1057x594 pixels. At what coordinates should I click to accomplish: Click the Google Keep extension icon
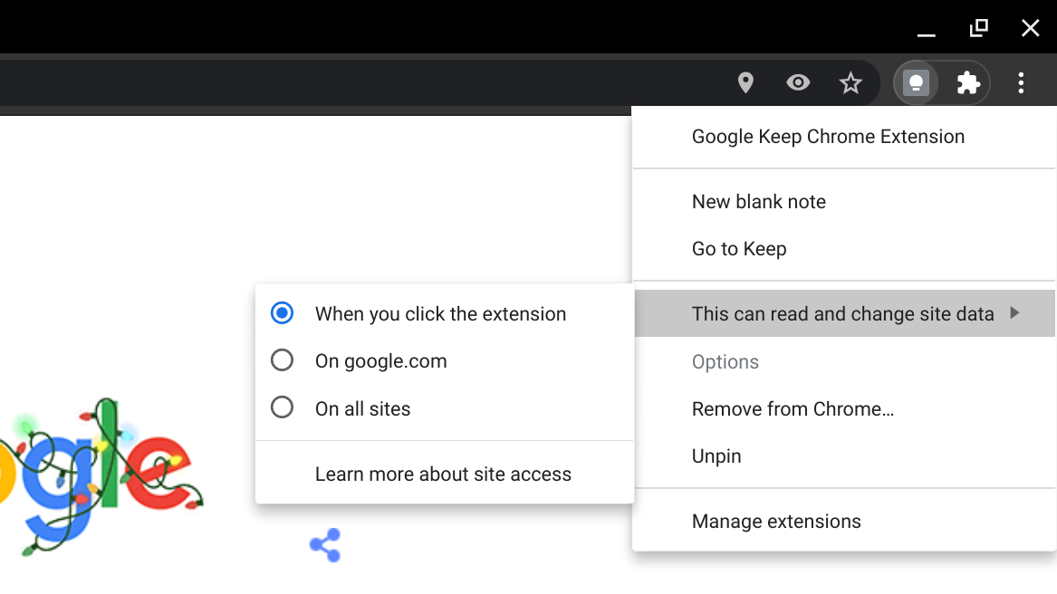click(x=916, y=83)
